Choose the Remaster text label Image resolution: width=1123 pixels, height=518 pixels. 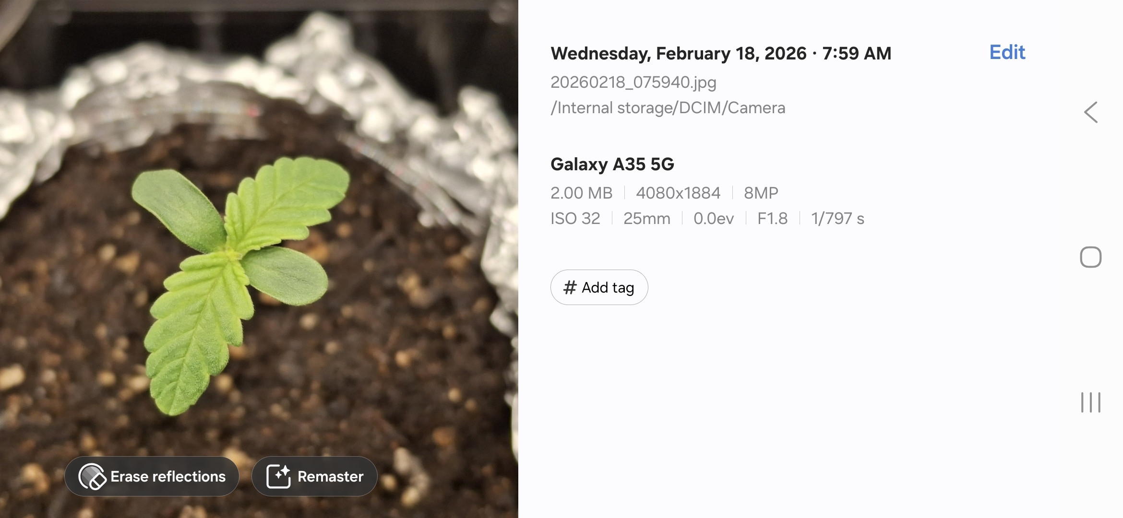330,476
